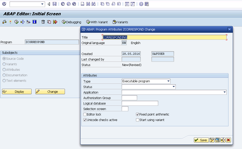Click the Save button in the dialog

pos(201,140)
